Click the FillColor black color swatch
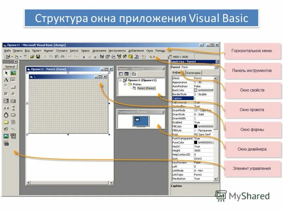The height and width of the screenshot is (212, 283). 196,126
